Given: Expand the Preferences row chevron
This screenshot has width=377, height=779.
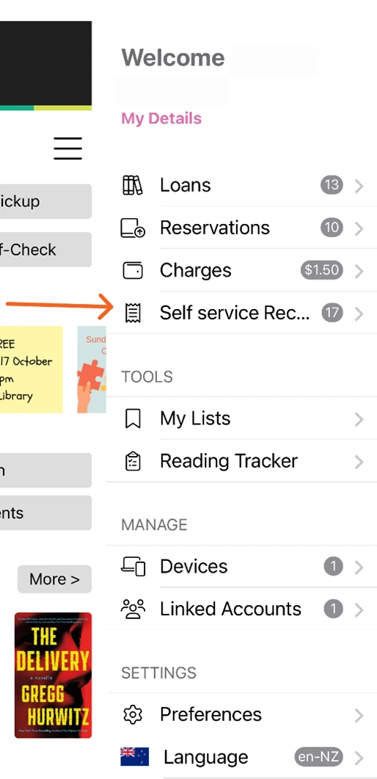Looking at the screenshot, I should point(359,715).
